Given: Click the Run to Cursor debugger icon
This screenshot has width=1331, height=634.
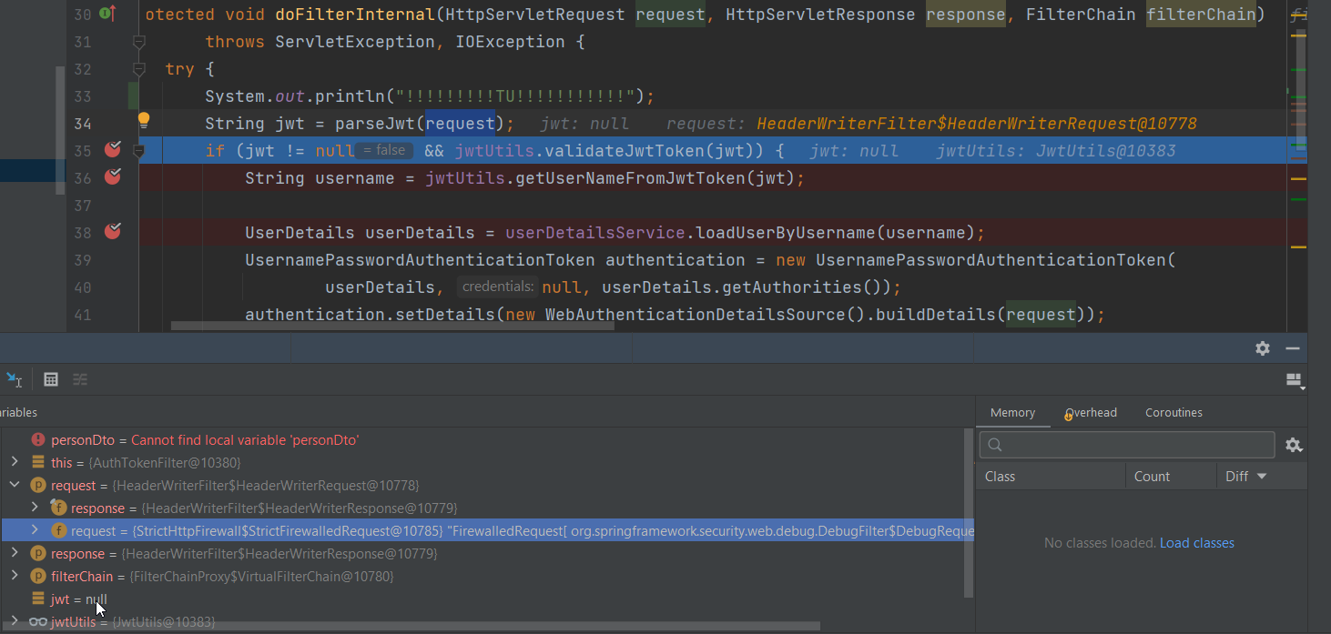Looking at the screenshot, I should [x=14, y=379].
